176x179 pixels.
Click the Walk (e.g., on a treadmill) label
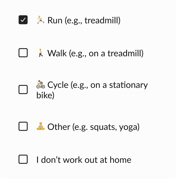coord(95,53)
